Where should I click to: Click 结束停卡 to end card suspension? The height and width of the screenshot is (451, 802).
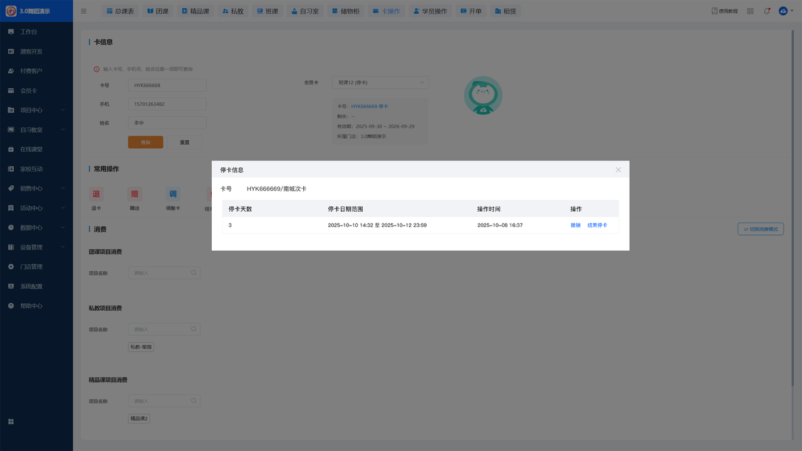click(x=597, y=225)
